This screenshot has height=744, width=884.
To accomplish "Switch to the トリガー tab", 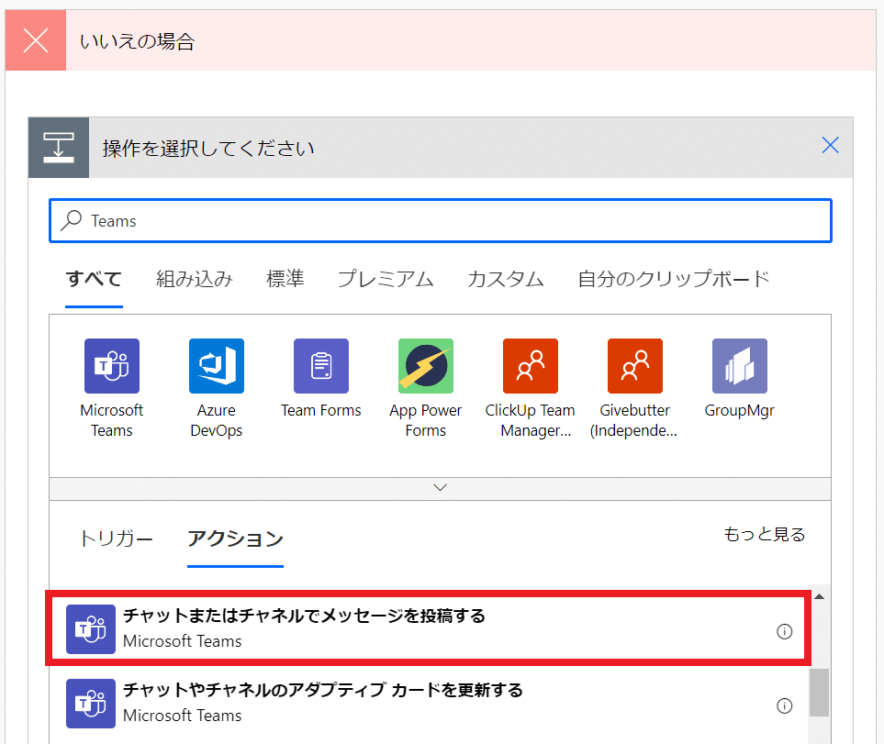I will pyautogui.click(x=116, y=539).
